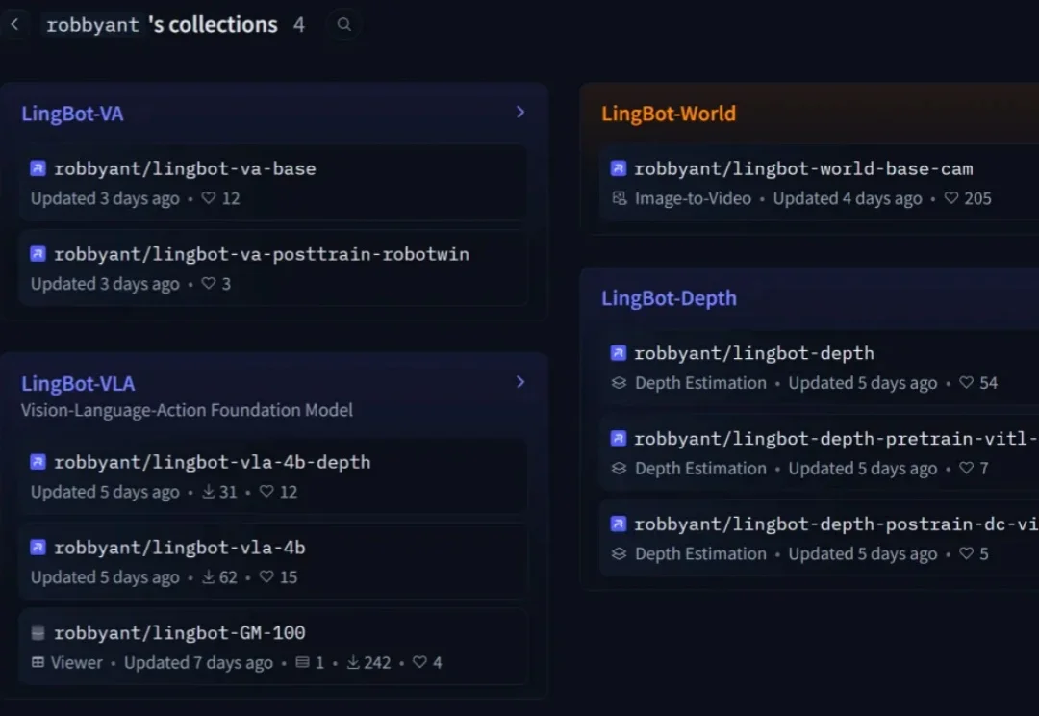Click Viewer table icon on lingbot-GM-100
This screenshot has height=716, width=1039.
[x=38, y=662]
